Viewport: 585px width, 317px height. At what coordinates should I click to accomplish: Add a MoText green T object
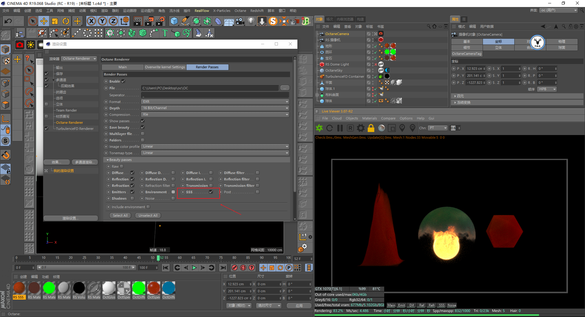(165, 33)
